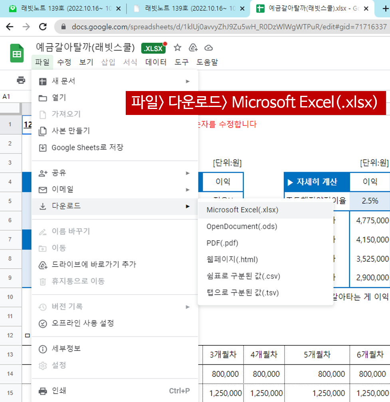Select 세부정보 menu entry
Viewport: 390px width, 402px height.
115,349
